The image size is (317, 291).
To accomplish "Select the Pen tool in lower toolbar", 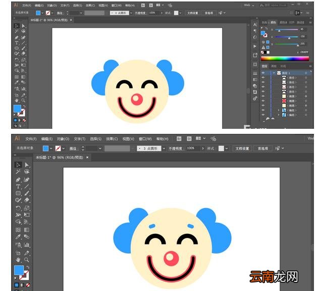I will 18,180.
